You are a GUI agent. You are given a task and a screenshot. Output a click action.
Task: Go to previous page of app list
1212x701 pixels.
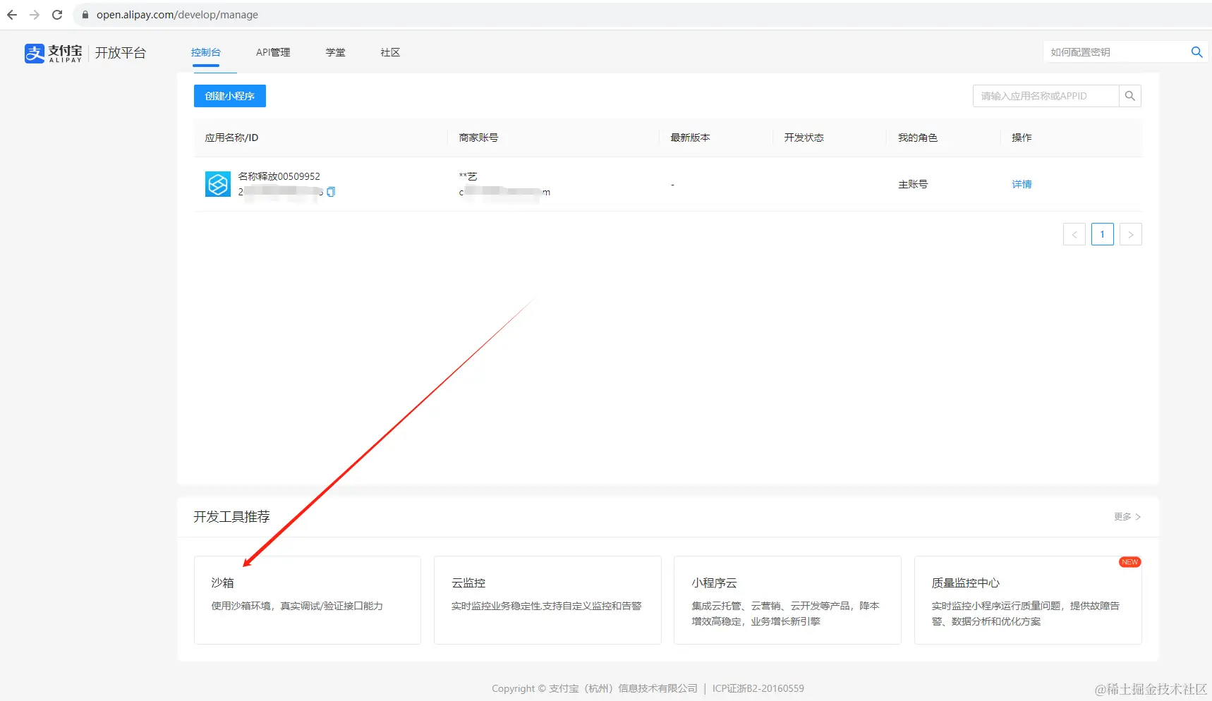tap(1074, 234)
